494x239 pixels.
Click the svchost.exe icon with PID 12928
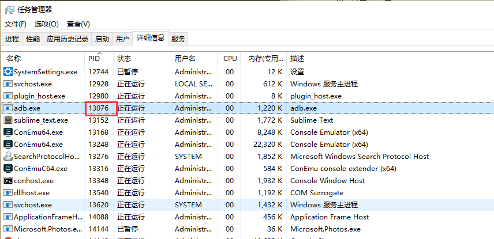click(8, 84)
